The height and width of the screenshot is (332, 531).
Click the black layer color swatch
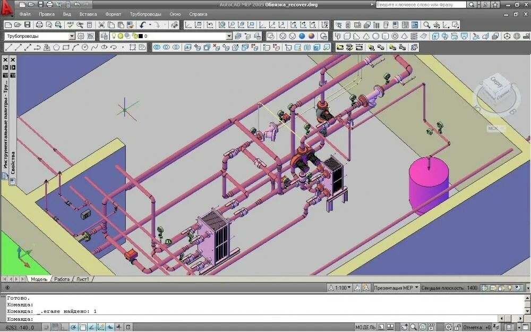coord(141,36)
